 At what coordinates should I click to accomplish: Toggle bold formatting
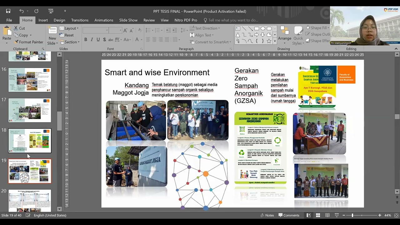[x=86, y=40]
